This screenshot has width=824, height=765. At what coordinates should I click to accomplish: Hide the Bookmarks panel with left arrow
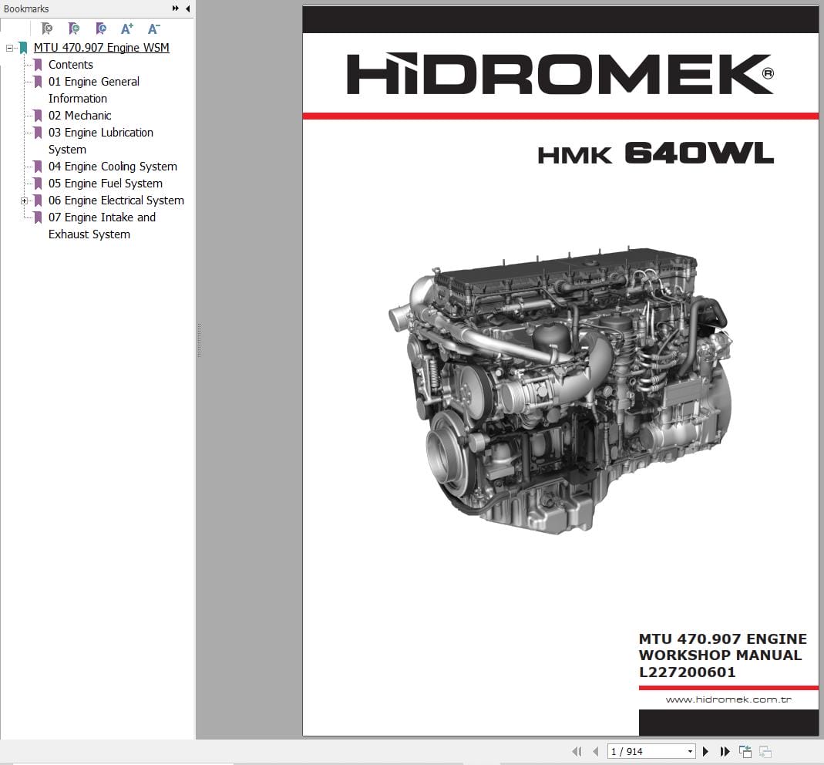187,8
